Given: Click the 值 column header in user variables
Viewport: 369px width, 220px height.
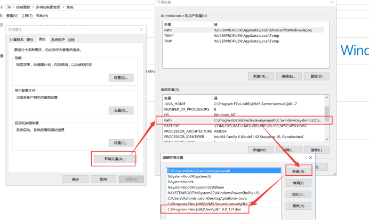Looking at the screenshot, I should point(268,25).
